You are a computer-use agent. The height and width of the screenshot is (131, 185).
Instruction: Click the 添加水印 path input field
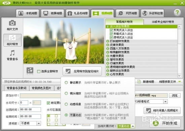coord(40,96)
